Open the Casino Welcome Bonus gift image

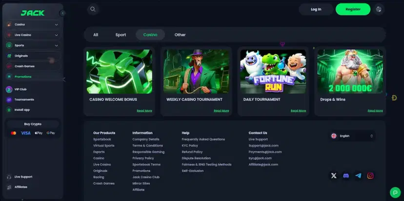[119, 71]
